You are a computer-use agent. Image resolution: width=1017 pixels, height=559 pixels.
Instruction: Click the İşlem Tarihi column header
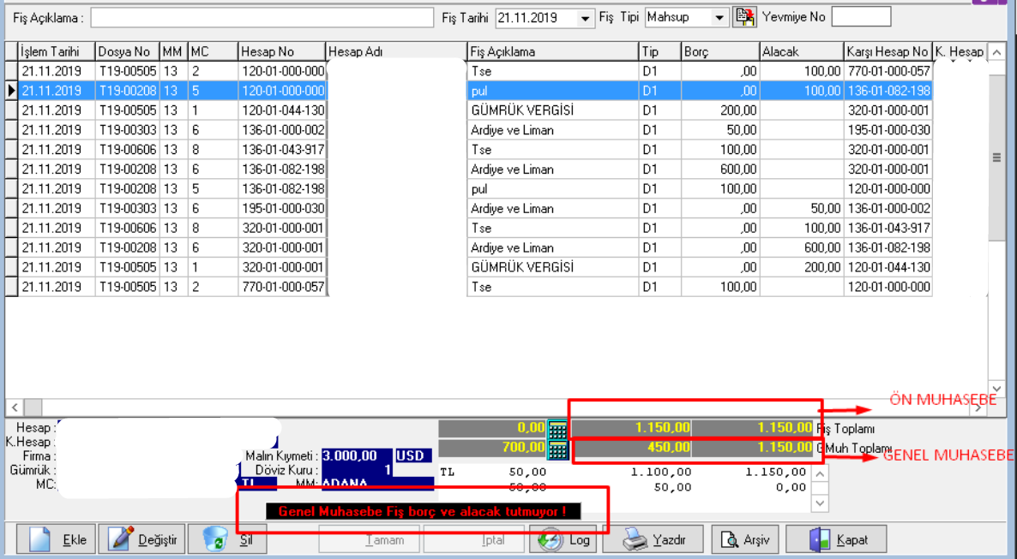pyautogui.click(x=57, y=52)
